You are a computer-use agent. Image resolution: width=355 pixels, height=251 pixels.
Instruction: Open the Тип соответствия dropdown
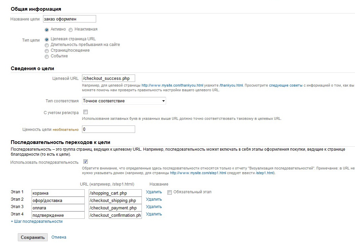coord(124,101)
